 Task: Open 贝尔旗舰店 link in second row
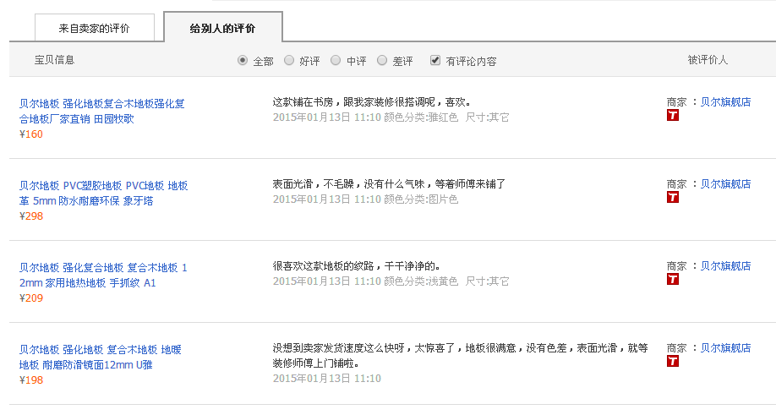(725, 183)
